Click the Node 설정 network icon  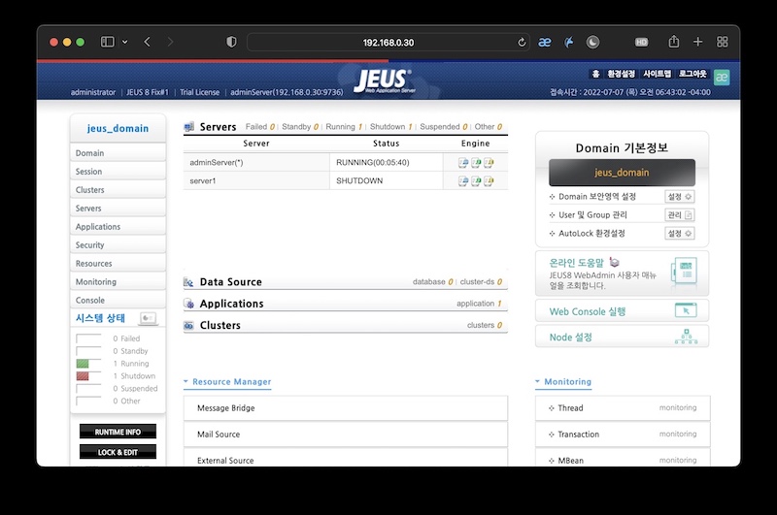pyautogui.click(x=686, y=337)
